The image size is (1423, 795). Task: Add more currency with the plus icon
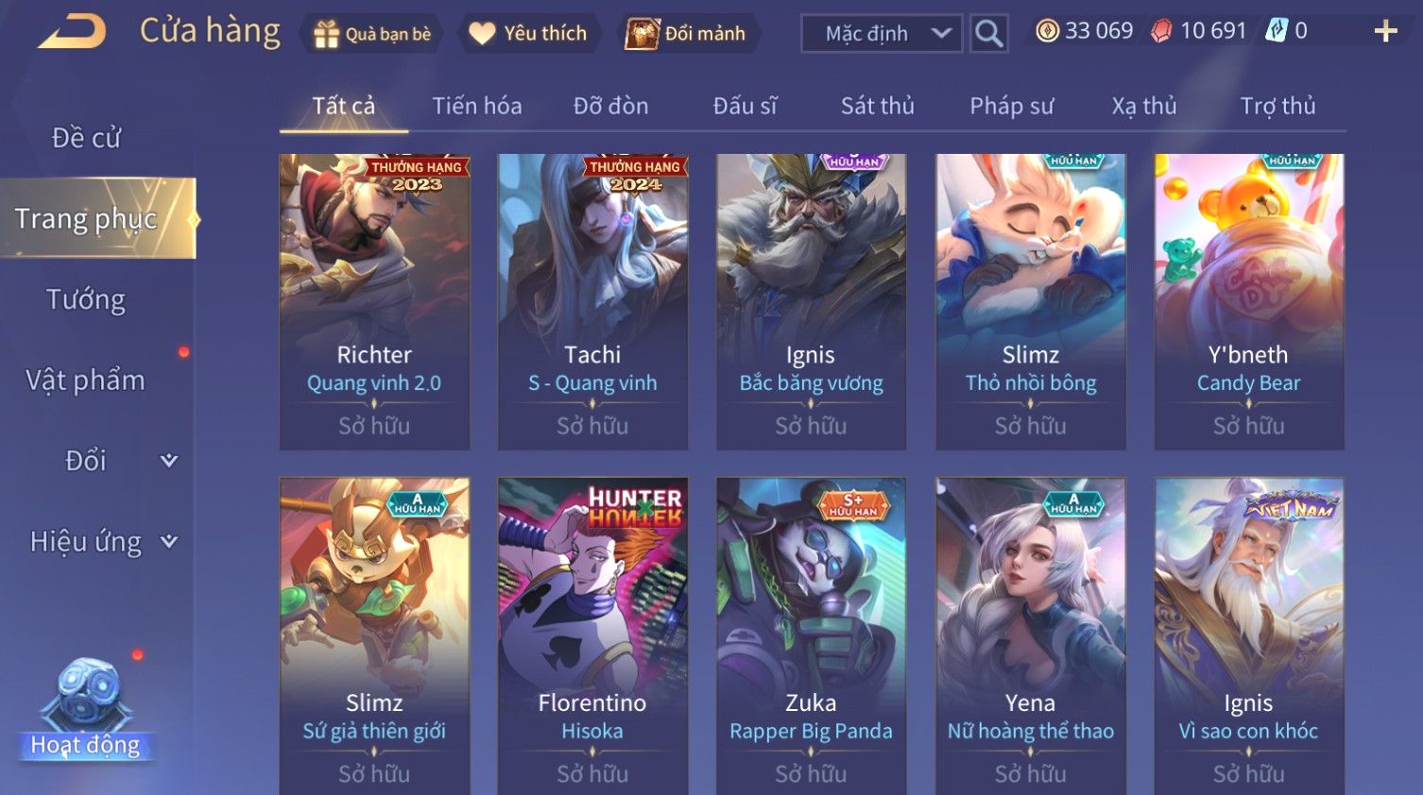(x=1385, y=31)
